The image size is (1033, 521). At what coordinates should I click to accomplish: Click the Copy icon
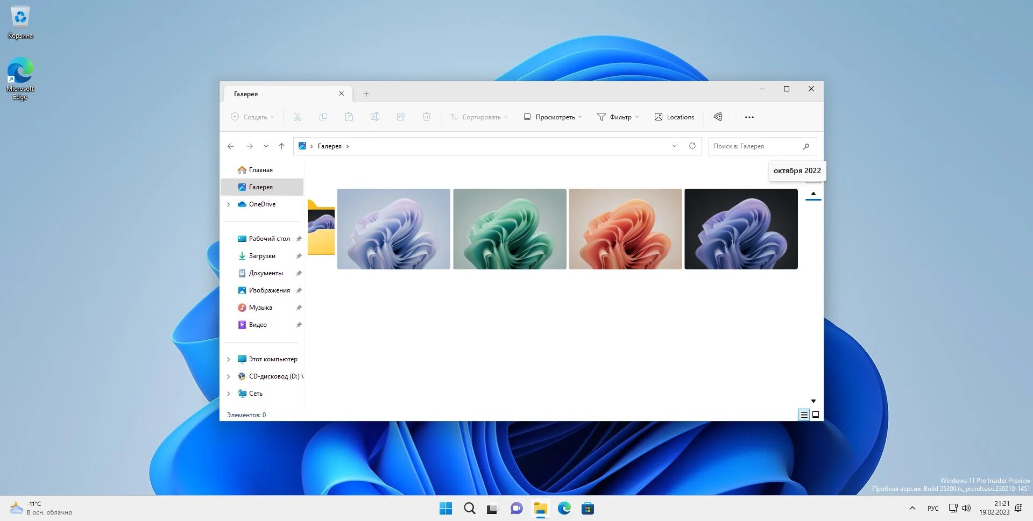(323, 117)
